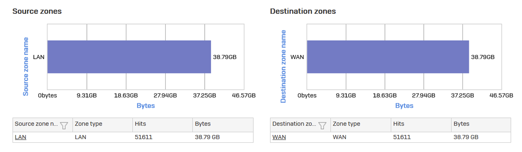Click the LAN bar in Source zones chart

pyautogui.click(x=129, y=57)
